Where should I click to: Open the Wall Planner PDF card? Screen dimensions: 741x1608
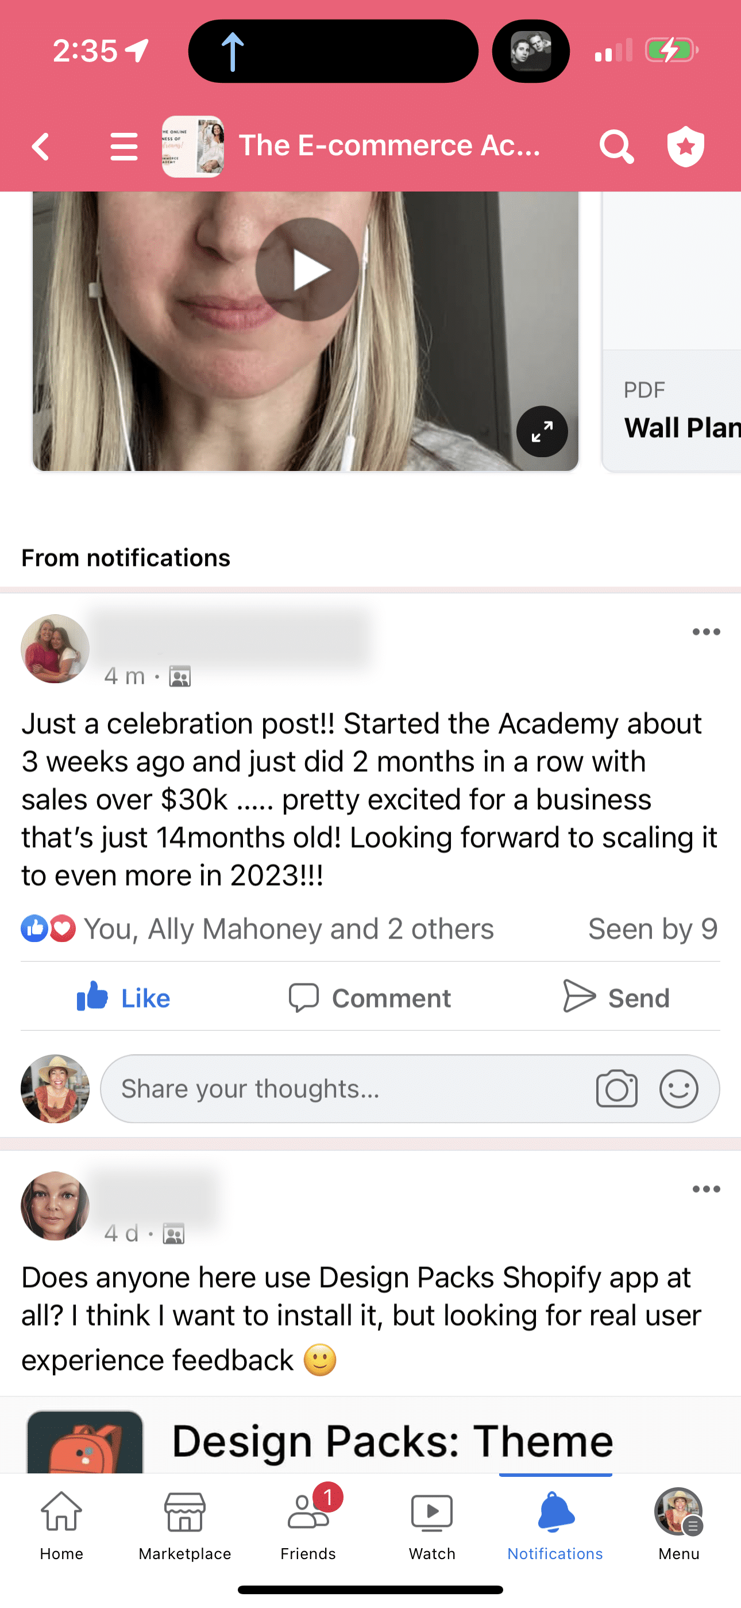point(671,332)
